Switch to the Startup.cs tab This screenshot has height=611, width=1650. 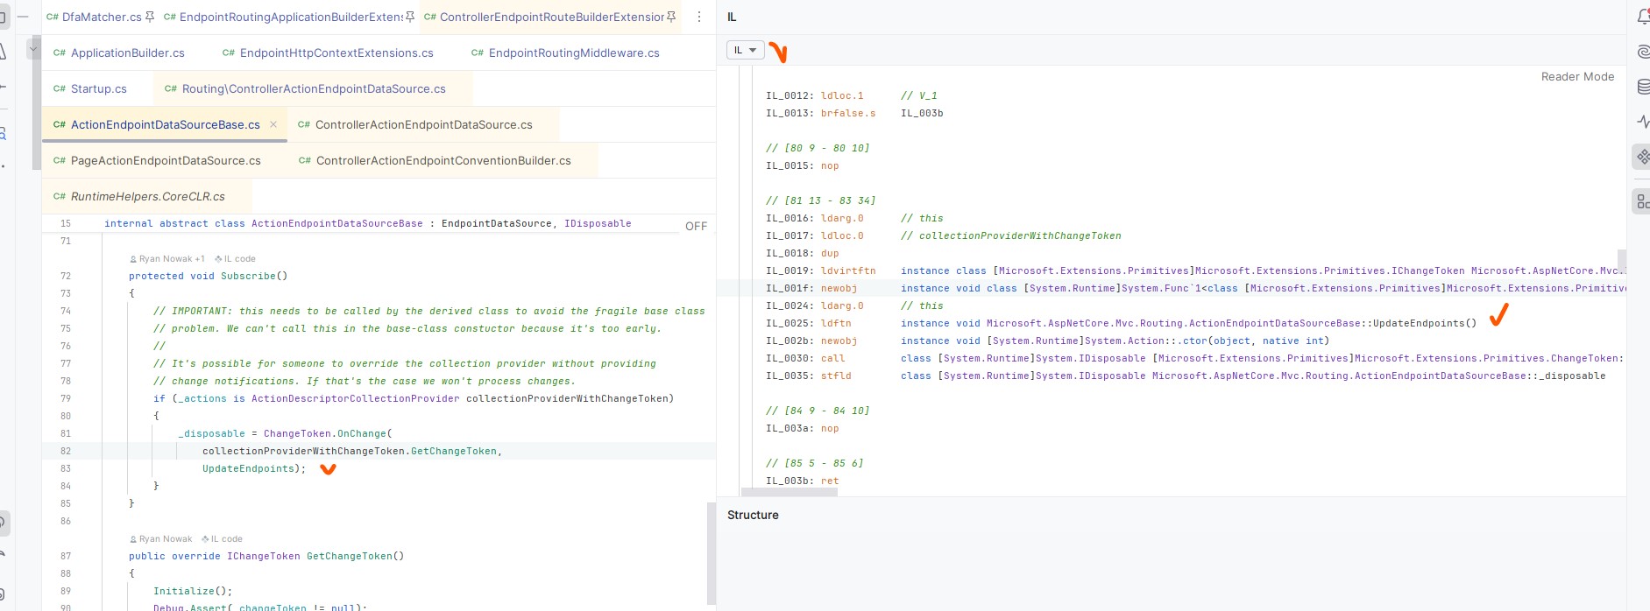click(x=98, y=88)
